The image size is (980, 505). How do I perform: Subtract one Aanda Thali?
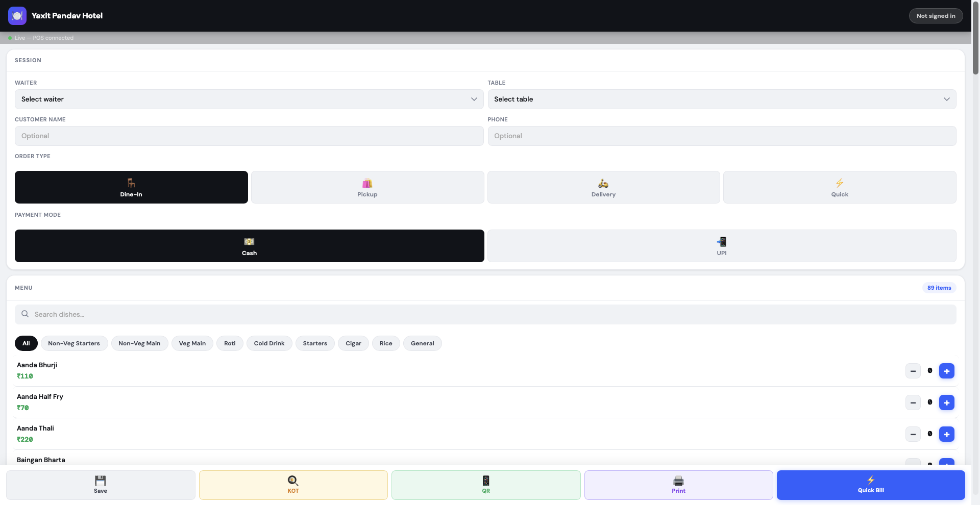click(x=913, y=434)
